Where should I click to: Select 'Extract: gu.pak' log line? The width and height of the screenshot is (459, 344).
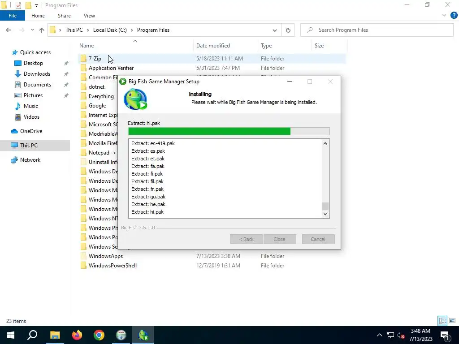148,197
